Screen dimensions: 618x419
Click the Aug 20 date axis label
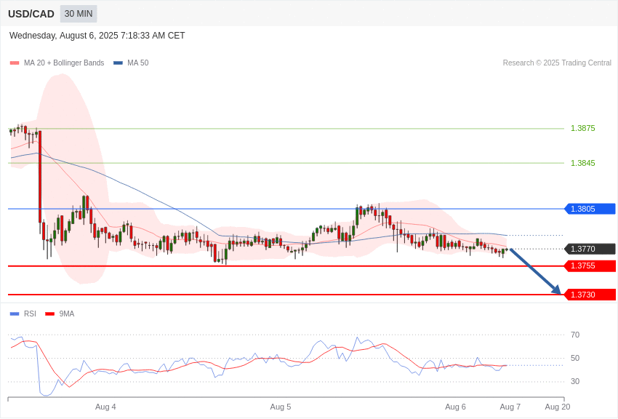(558, 407)
